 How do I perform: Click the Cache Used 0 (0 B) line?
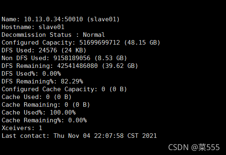[37, 97]
